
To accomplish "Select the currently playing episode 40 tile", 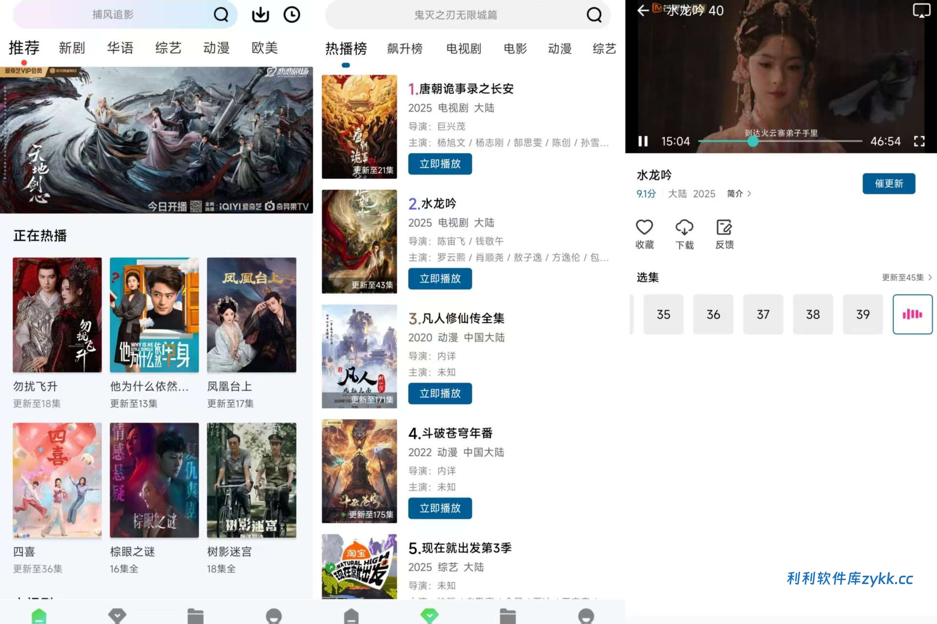I will 912,314.
